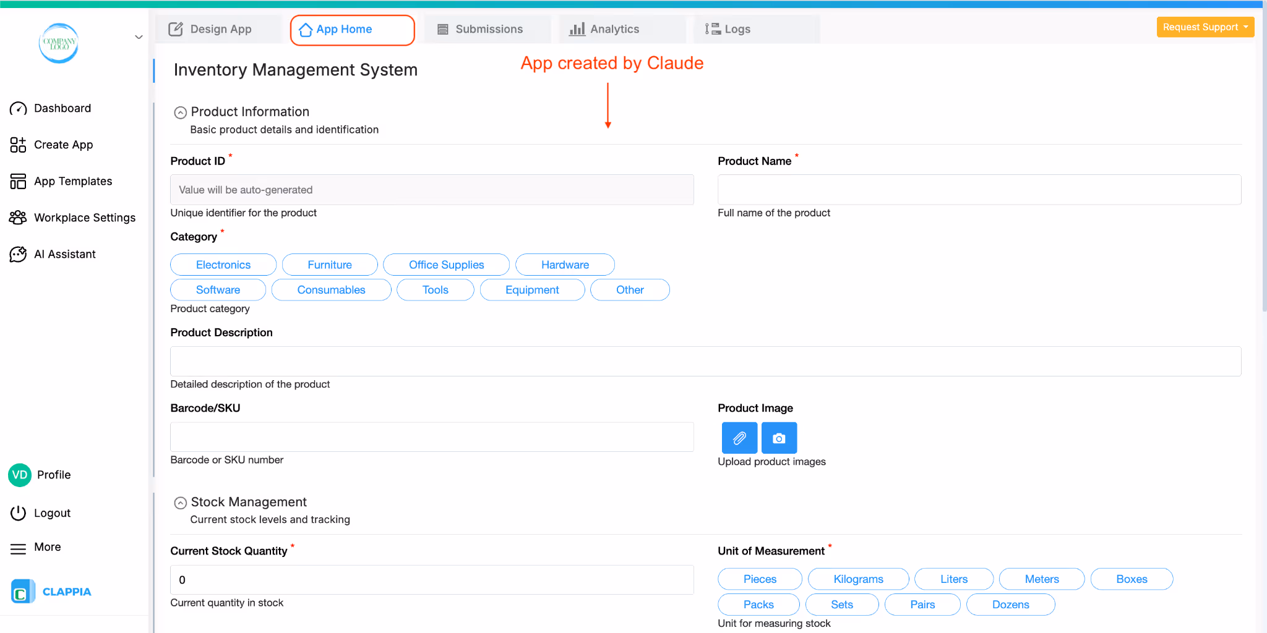Open the Dashboard

(62, 108)
